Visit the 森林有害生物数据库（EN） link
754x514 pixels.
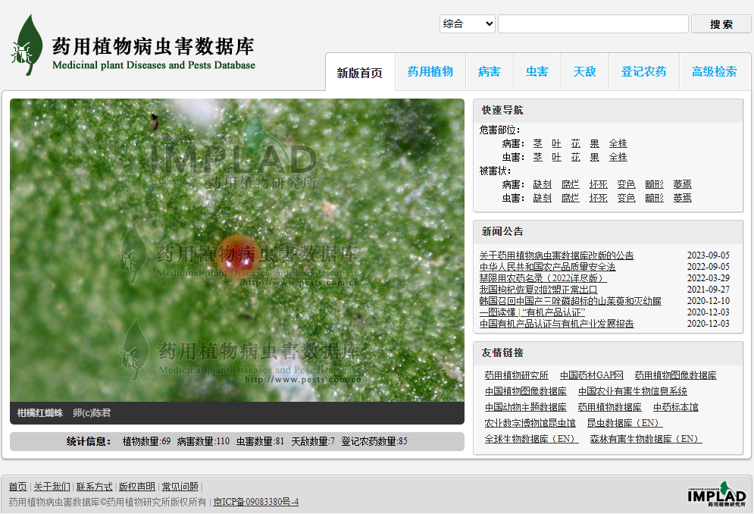pos(646,439)
